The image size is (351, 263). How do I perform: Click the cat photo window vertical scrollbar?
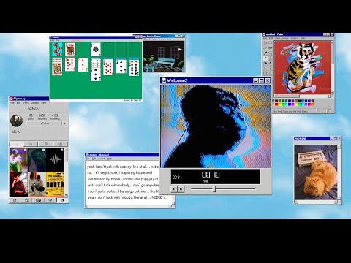tap(339, 172)
